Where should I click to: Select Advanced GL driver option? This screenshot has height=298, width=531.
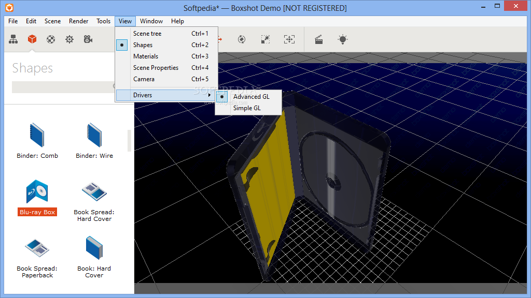(x=248, y=97)
